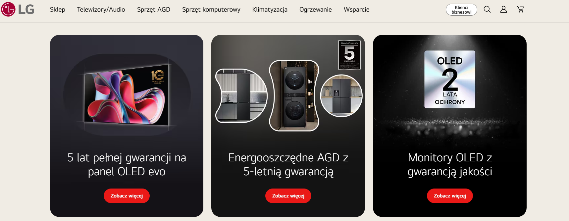Screen dimensions: 569x221
Task: Go to the Wsparcie section
Action: tap(356, 10)
